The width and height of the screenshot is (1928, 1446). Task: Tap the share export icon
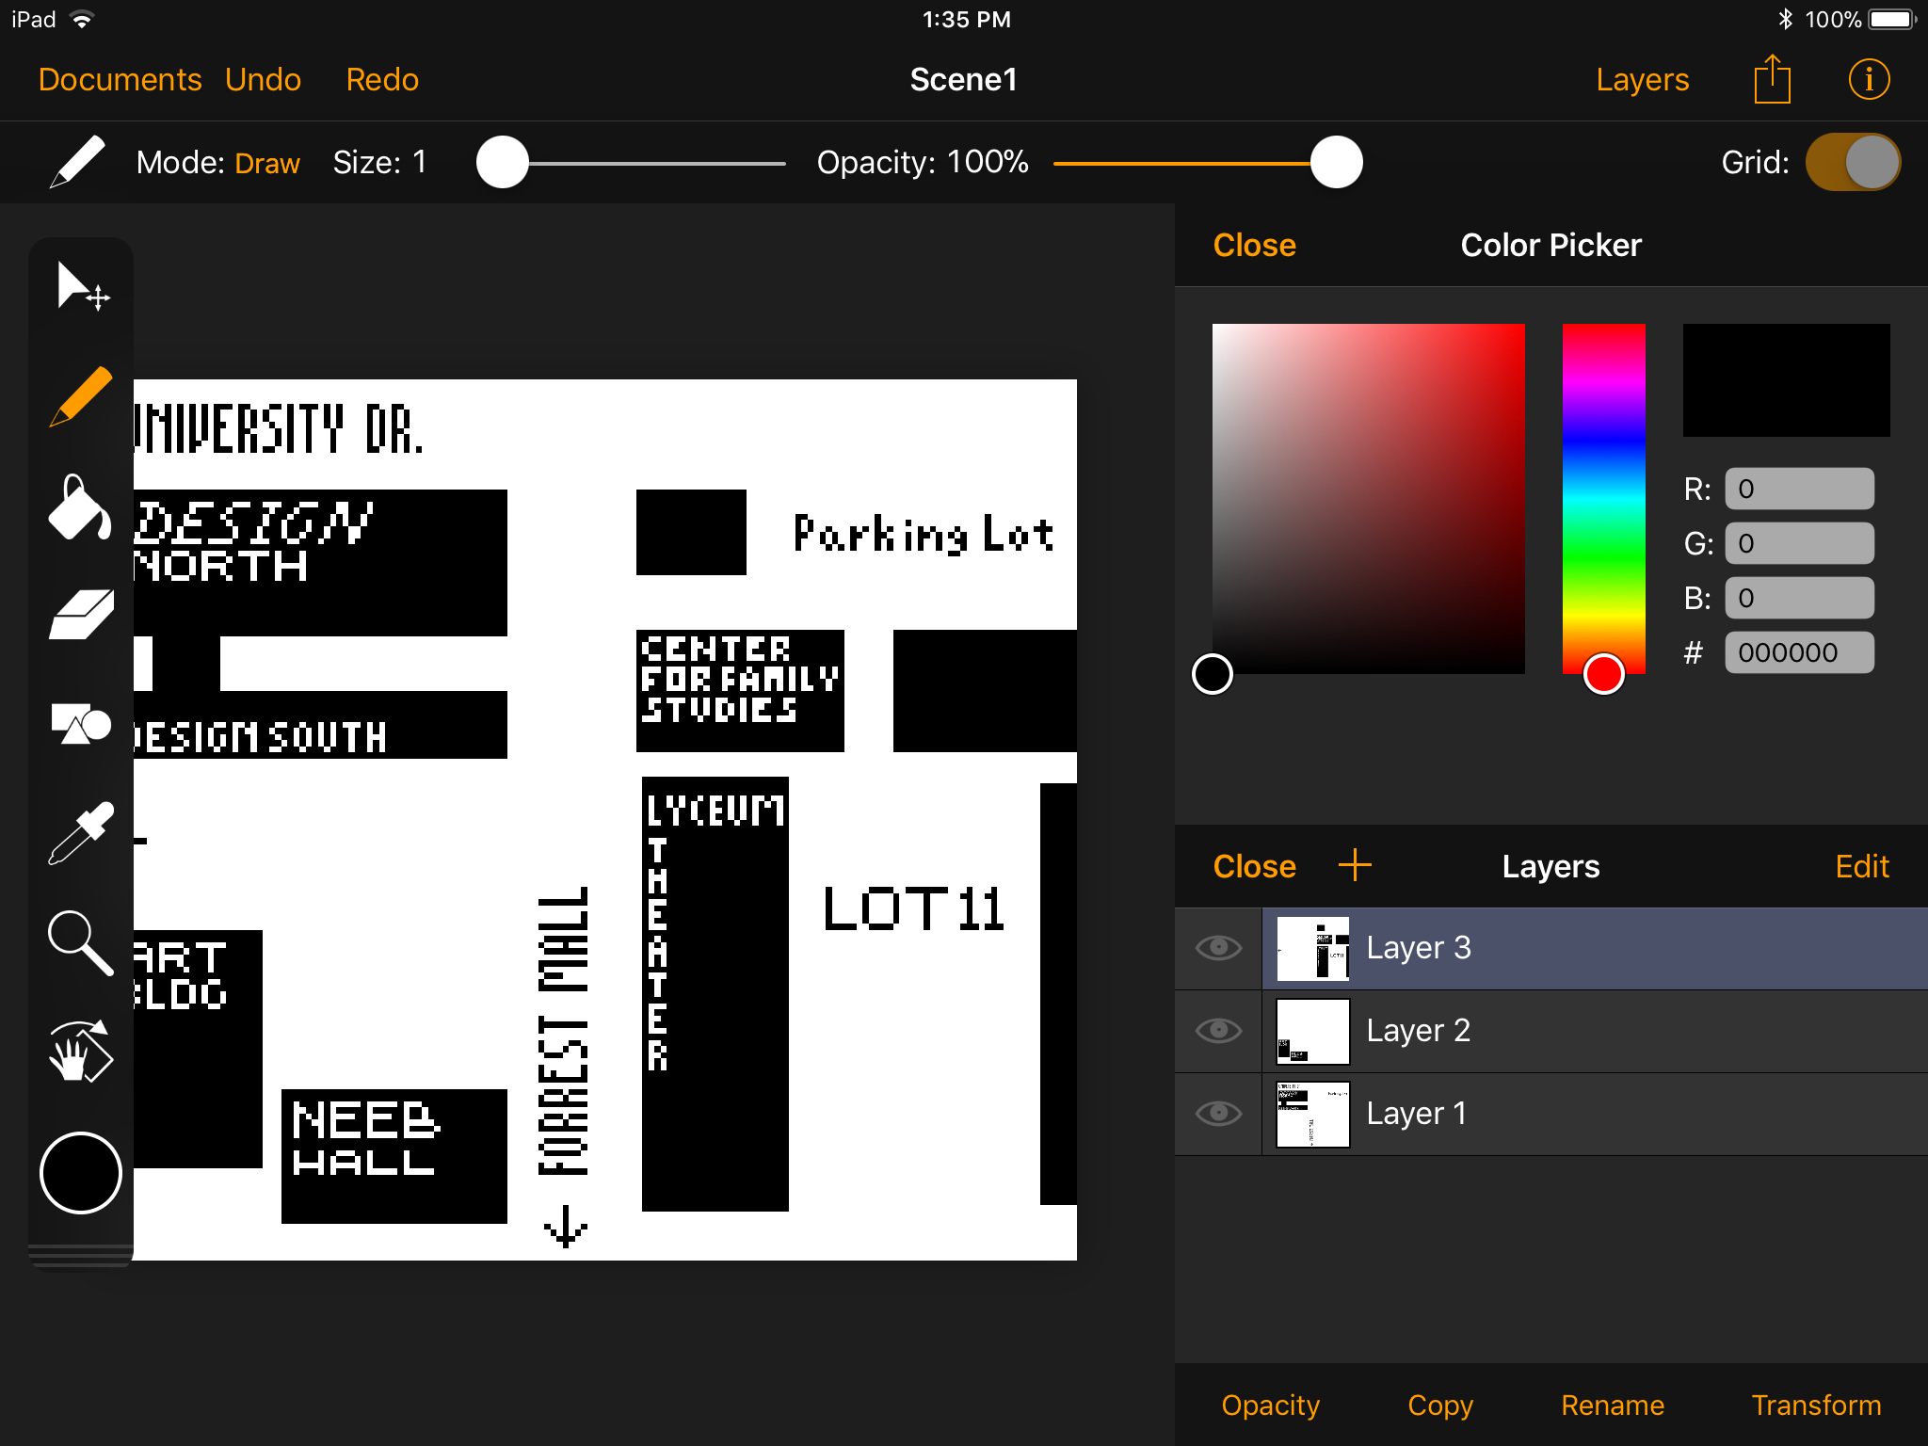pos(1772,80)
